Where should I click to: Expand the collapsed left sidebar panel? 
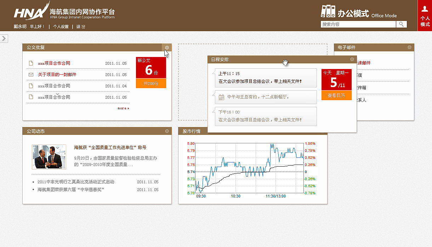(x=4, y=38)
